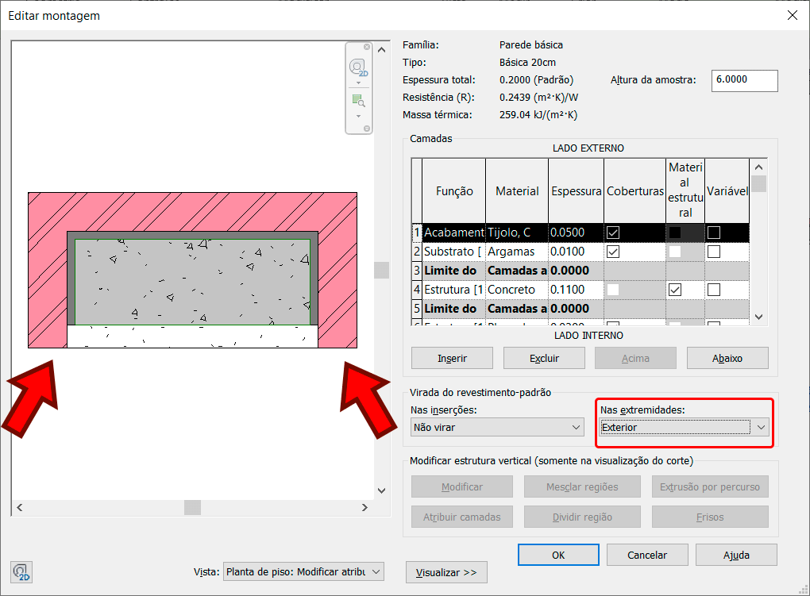
Task: Click the 2D steering wheel navigation icon
Action: coord(358,67)
